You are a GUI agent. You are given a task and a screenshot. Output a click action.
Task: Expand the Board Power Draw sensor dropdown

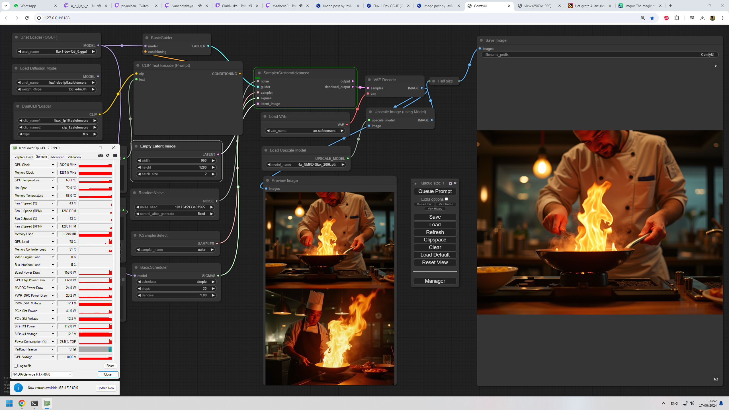pos(53,272)
